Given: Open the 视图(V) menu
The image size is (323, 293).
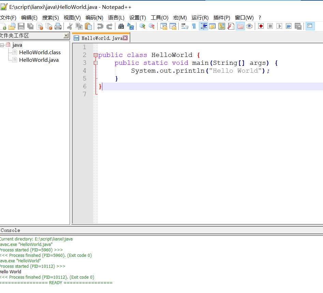Looking at the screenshot, I should tap(72, 18).
